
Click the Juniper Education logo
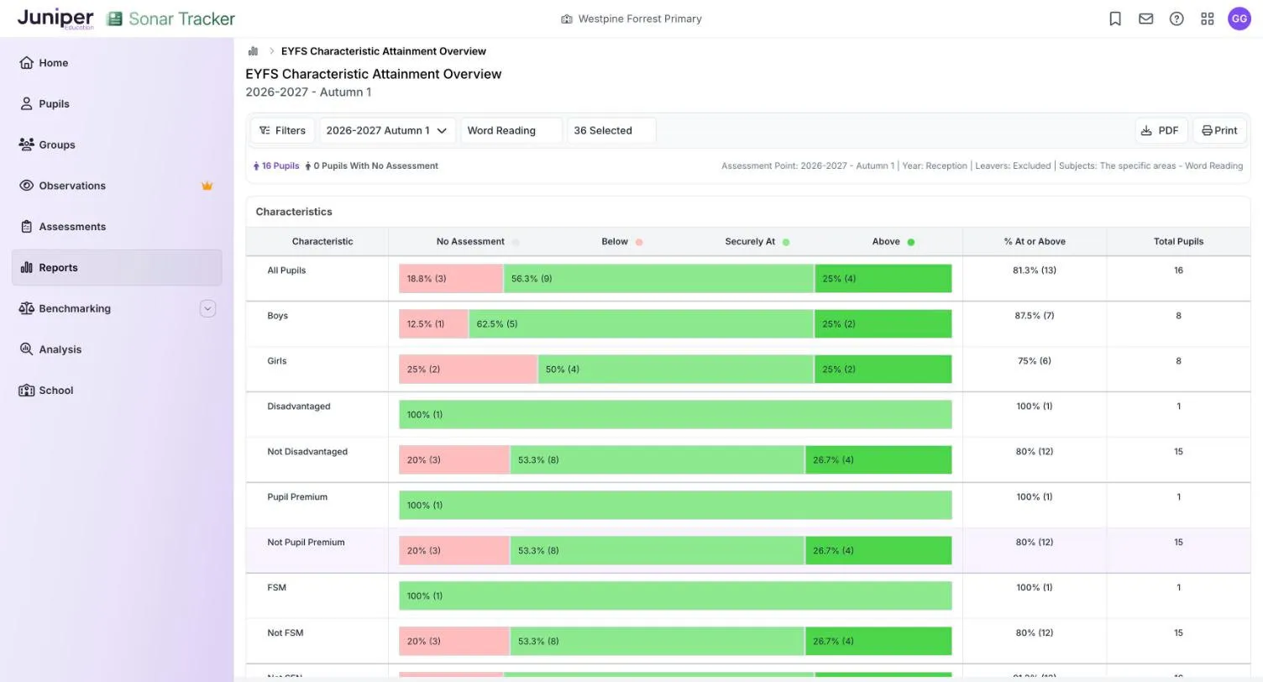point(55,18)
